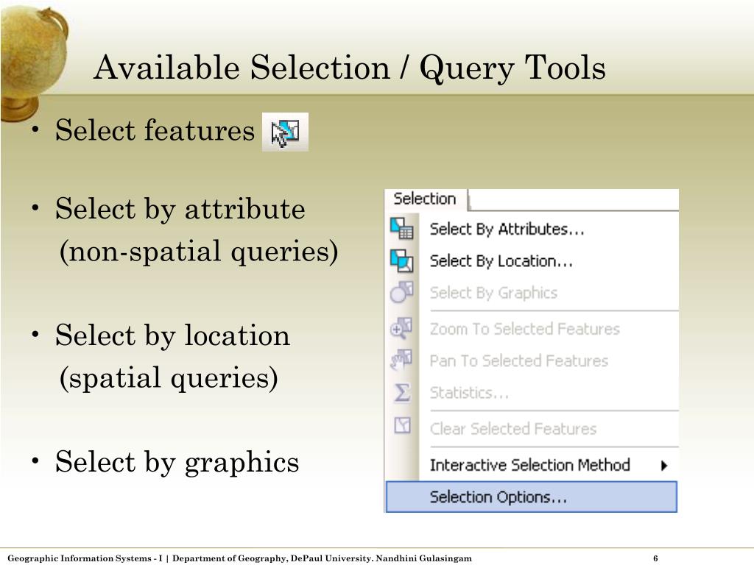The image size is (754, 565).
Task: Click the Select Features tool icon
Action: pyautogui.click(x=285, y=132)
